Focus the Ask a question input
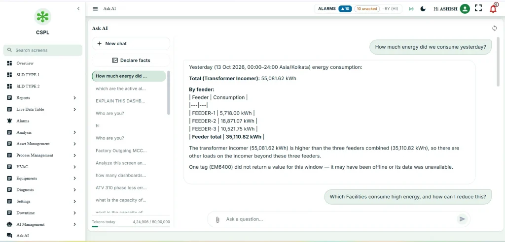Image resolution: width=505 pixels, height=242 pixels. (x=338, y=219)
